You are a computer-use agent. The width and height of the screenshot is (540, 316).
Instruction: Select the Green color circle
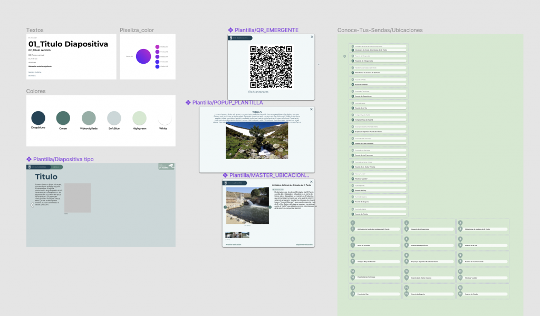pos(63,118)
